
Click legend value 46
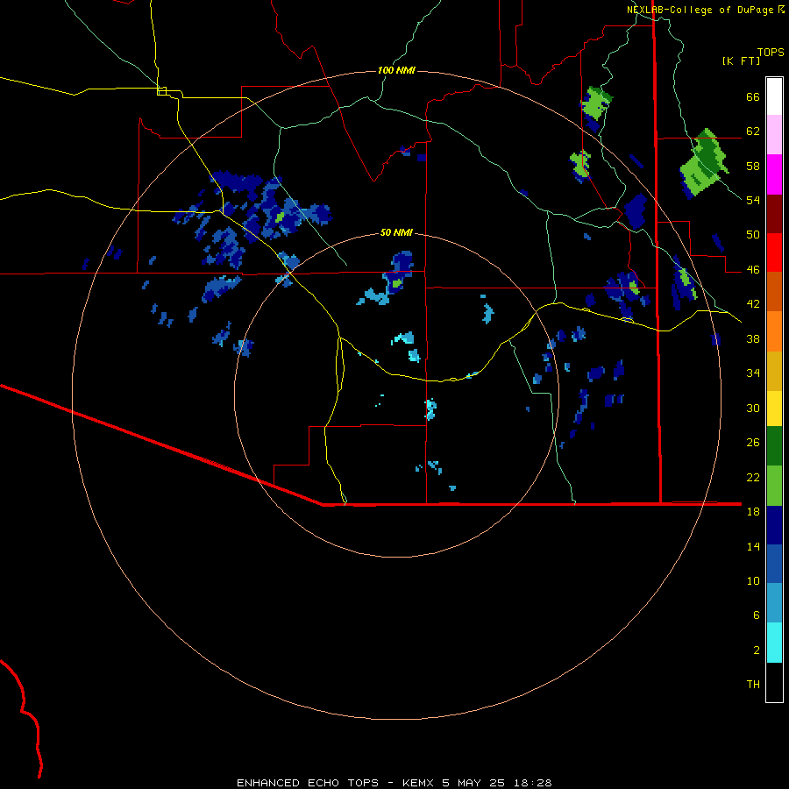pyautogui.click(x=753, y=270)
